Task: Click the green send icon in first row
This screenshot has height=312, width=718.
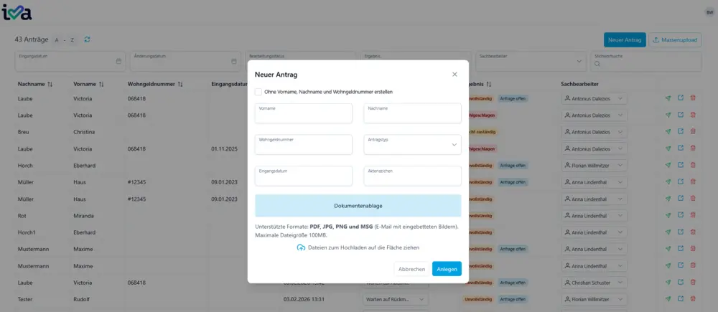Action: 668,98
